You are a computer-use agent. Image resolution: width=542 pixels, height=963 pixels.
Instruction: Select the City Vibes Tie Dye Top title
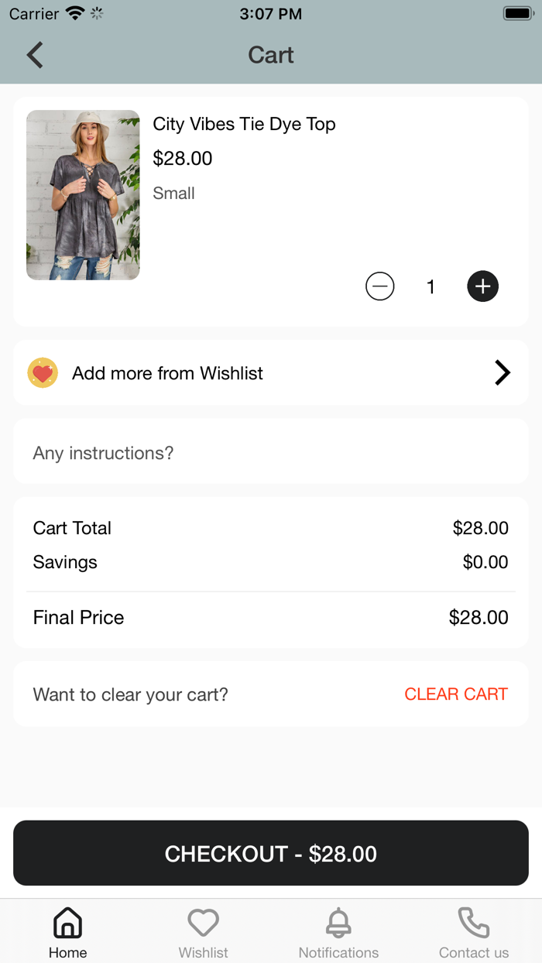(244, 124)
